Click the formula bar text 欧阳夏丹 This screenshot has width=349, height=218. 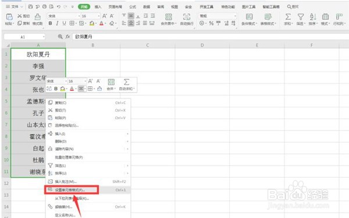tap(84, 37)
